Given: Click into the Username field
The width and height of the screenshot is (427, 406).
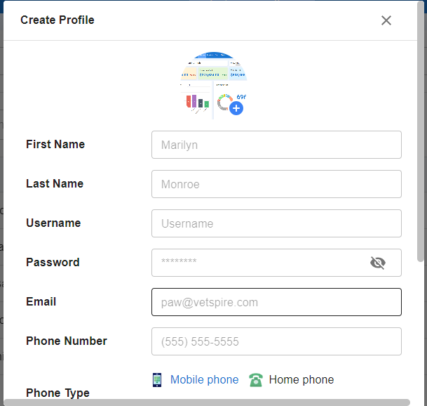Looking at the screenshot, I should (276, 223).
